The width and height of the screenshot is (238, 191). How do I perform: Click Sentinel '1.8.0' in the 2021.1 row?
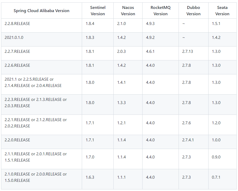coord(90,82)
